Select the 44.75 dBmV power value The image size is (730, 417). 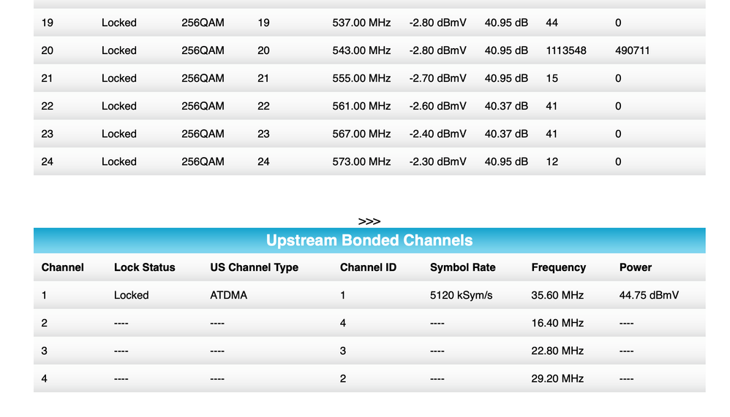[648, 295]
